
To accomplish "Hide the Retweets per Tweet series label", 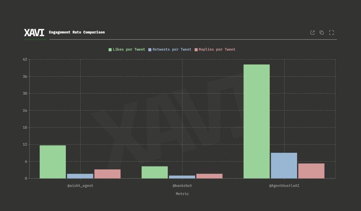I will [172, 49].
